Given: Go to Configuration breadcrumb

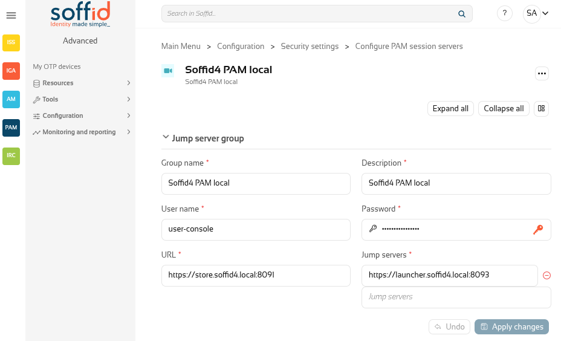Looking at the screenshot, I should pyautogui.click(x=241, y=47).
